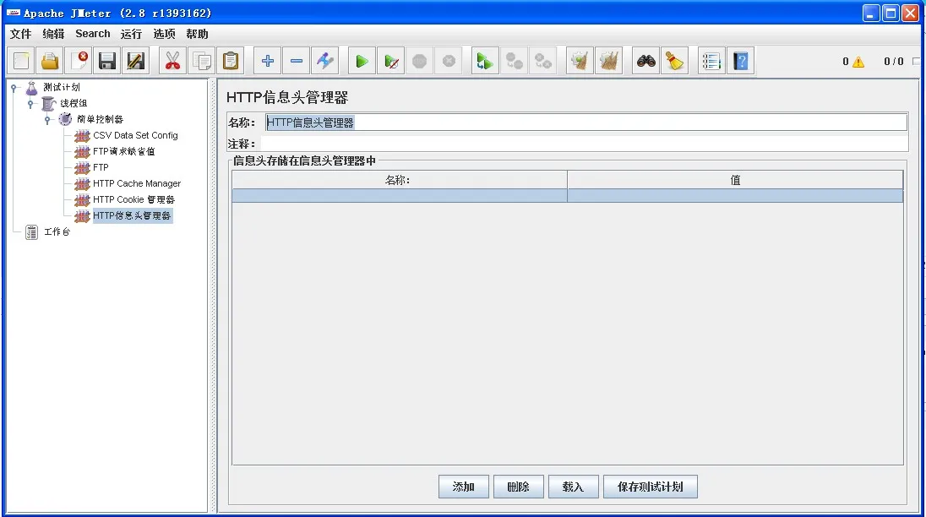Click the Save As pencil-disk icon
The width and height of the screenshot is (926, 517).
(x=136, y=61)
